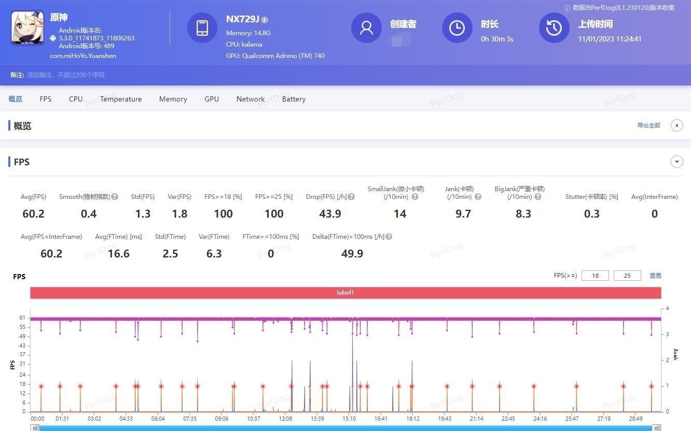Viewport: 691px width, 431px height.
Task: Collapse the FPS section with arrow
Action: click(x=676, y=162)
